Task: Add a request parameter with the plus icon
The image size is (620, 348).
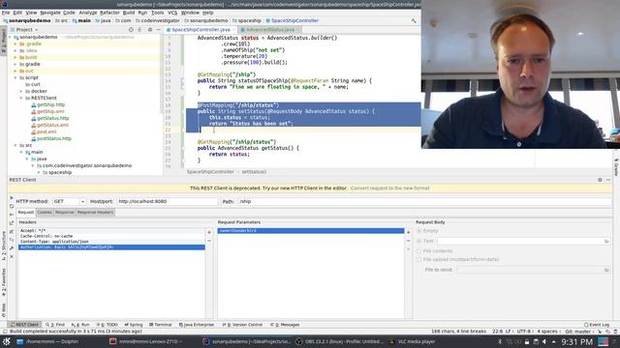Action: 409,232
